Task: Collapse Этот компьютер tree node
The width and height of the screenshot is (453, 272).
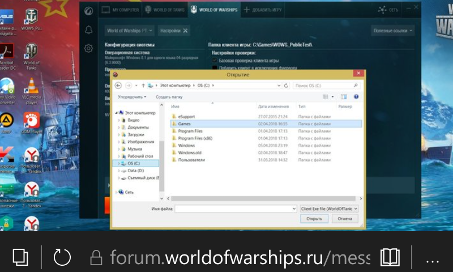Action: click(x=117, y=113)
